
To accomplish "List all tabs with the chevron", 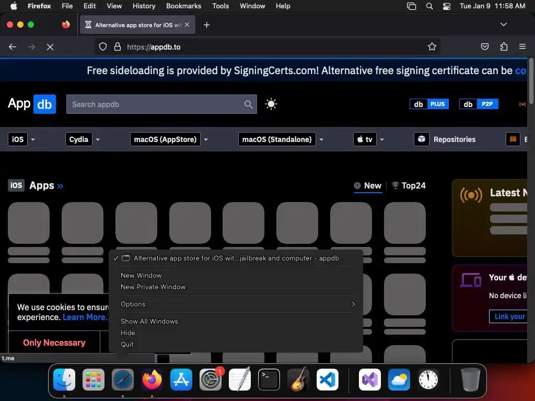I will 504,25.
